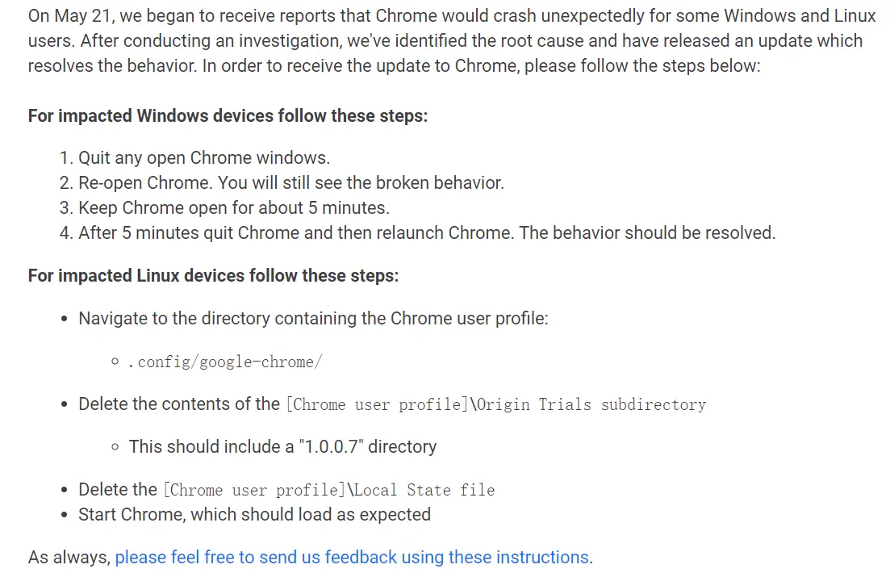
Task: Click the Origin Trials subdirectory code text
Action: tap(495, 404)
